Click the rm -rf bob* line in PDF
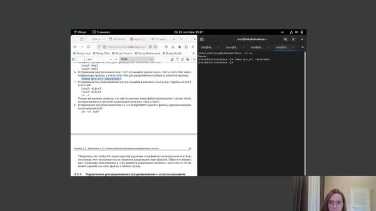This screenshot has height=211, width=376. (90, 111)
